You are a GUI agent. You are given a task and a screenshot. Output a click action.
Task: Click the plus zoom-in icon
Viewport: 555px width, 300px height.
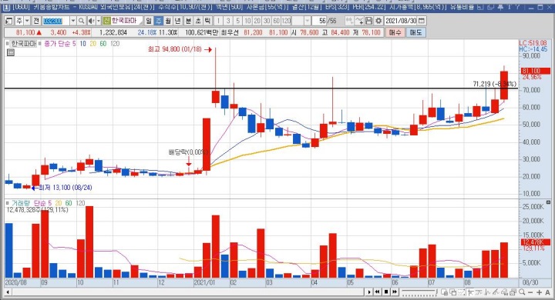coord(539,292)
